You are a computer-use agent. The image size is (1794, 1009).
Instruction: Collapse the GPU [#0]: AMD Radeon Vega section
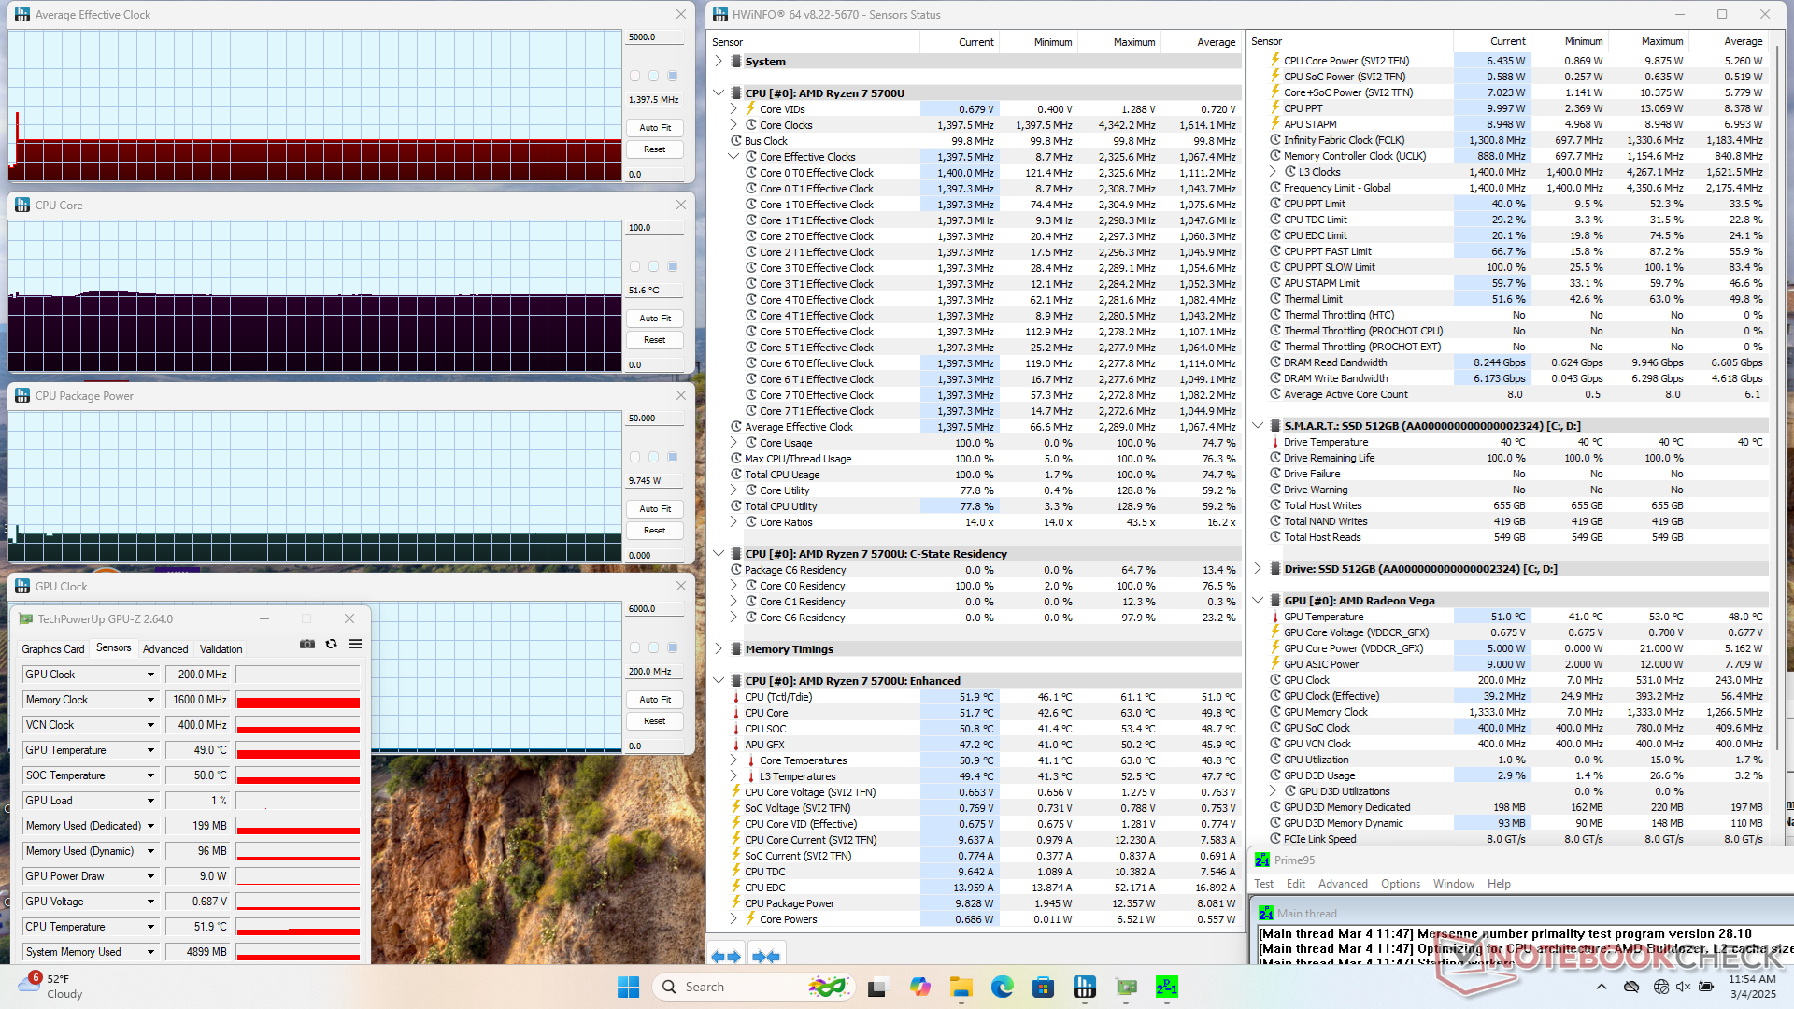1258,601
